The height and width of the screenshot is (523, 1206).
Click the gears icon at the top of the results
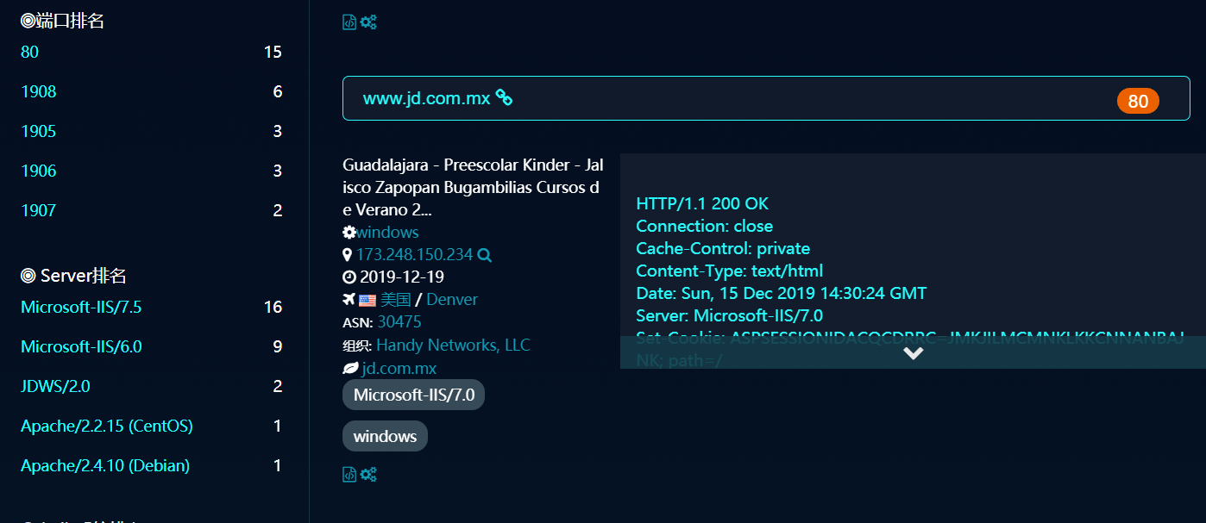tap(368, 22)
